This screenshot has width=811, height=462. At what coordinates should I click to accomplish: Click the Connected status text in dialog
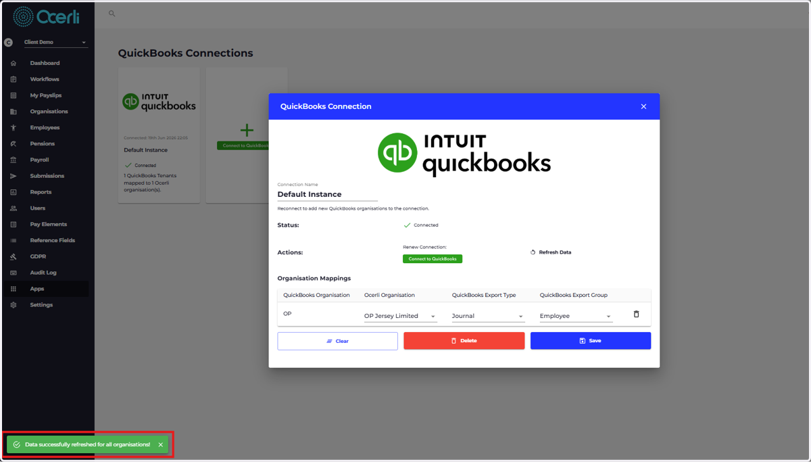point(426,225)
